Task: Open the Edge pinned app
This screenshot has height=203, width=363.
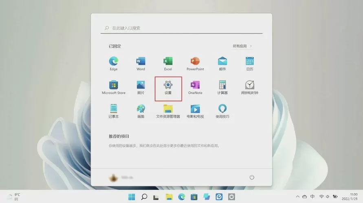Action: [x=113, y=64]
